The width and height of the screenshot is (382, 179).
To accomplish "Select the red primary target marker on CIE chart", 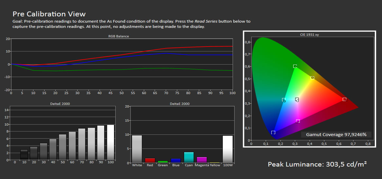I will (344, 99).
